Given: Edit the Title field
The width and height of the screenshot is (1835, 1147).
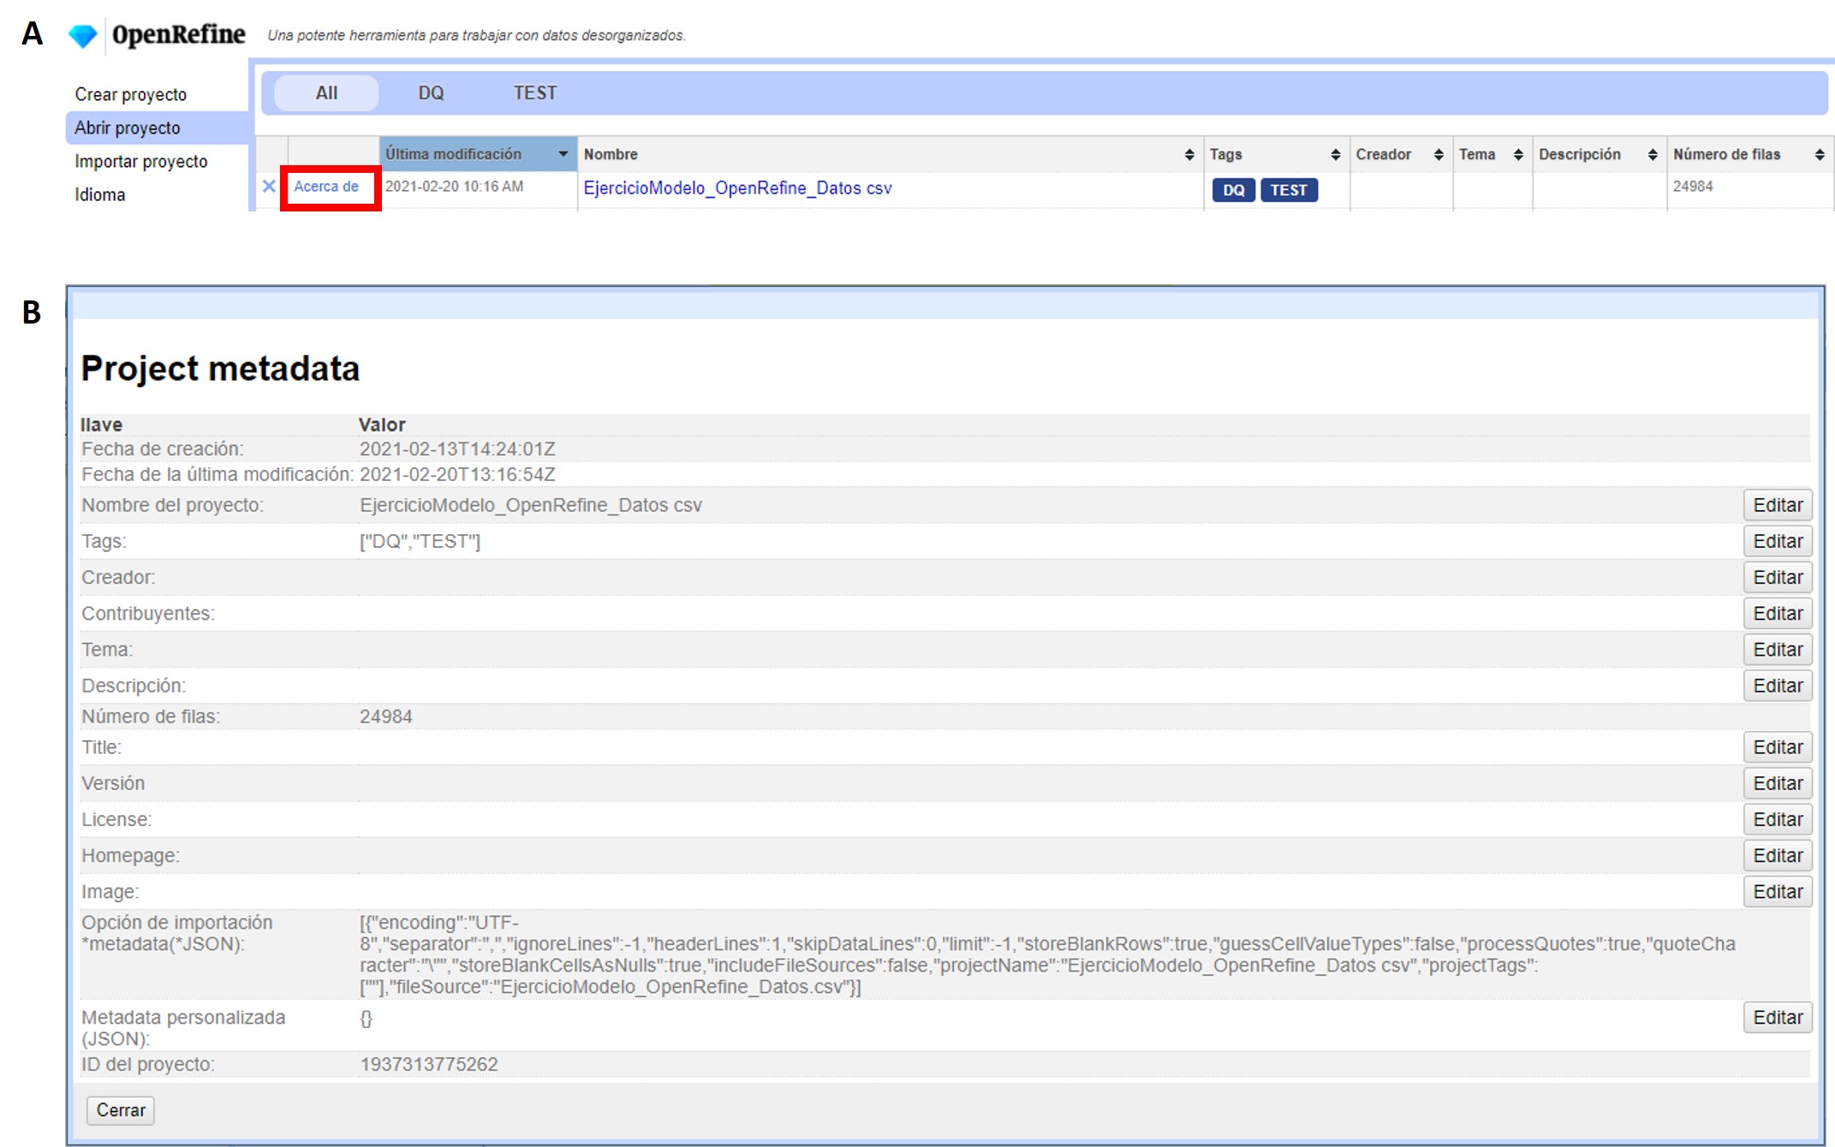Looking at the screenshot, I should click(1778, 746).
